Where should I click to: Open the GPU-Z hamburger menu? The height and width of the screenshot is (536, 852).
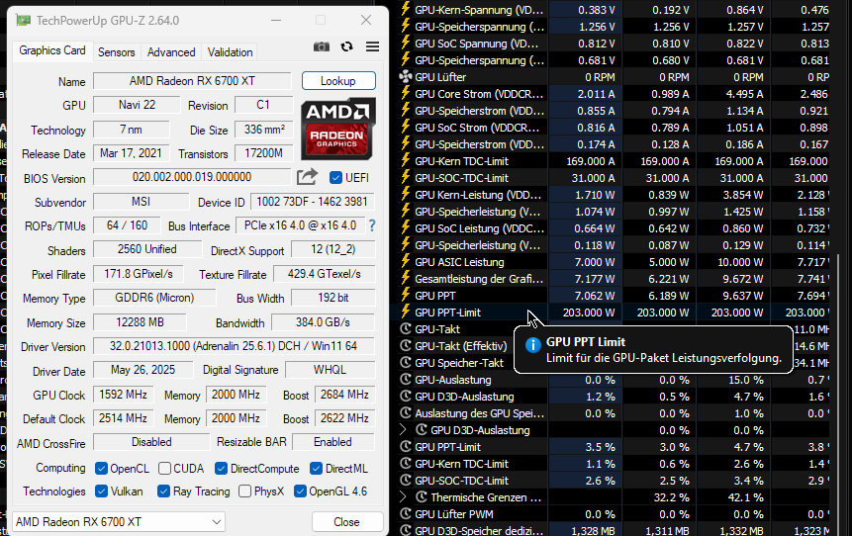pos(372,46)
